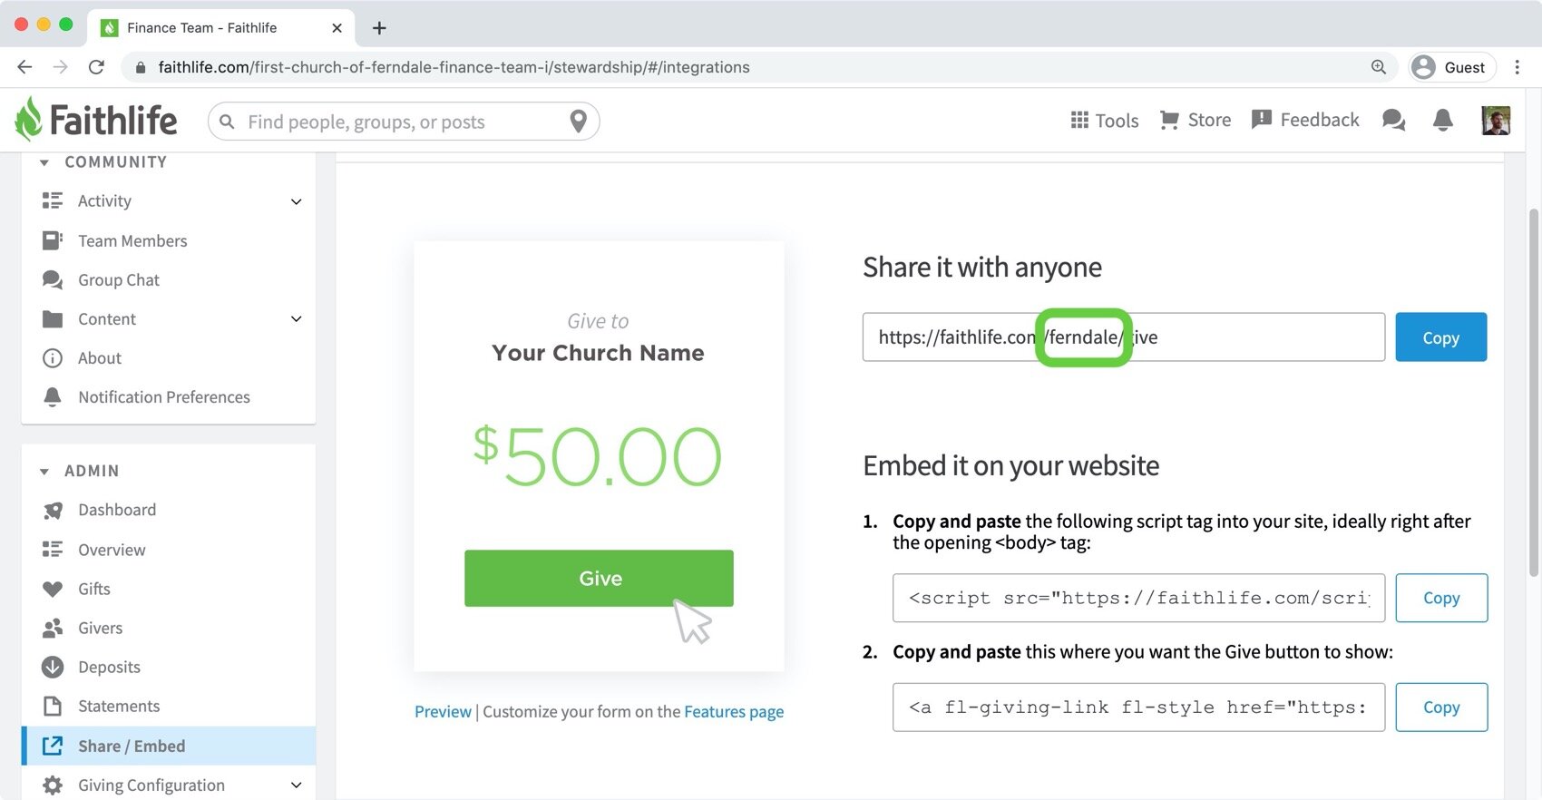The image size is (1542, 800).
Task: Expand the Content submenu chevron
Action: (296, 319)
